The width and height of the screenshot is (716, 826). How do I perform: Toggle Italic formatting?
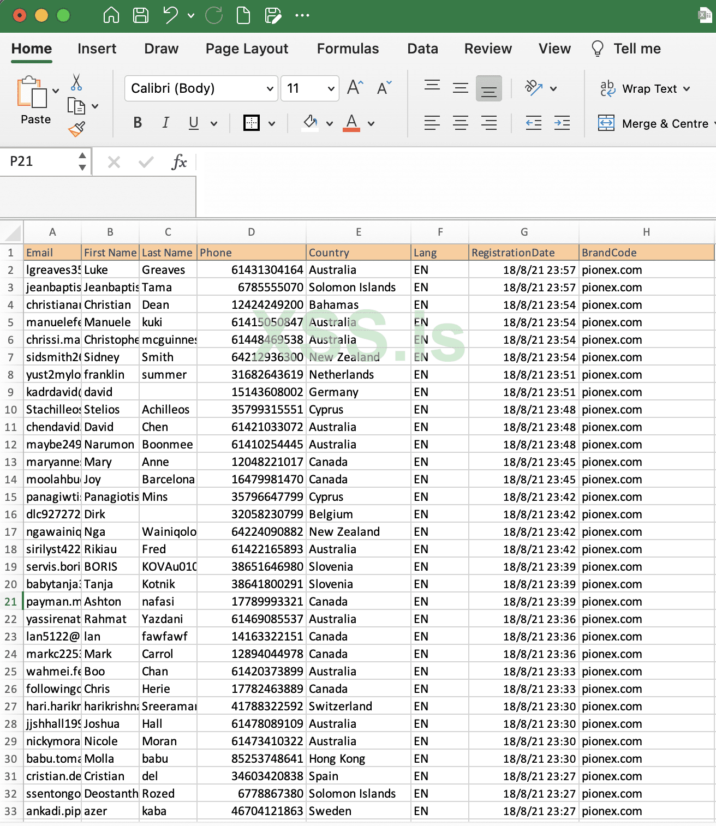coord(165,123)
